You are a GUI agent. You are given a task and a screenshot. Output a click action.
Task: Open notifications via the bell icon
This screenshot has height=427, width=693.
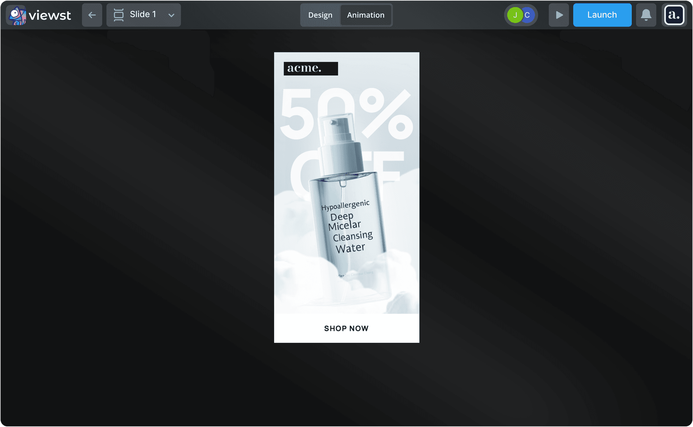[646, 15]
